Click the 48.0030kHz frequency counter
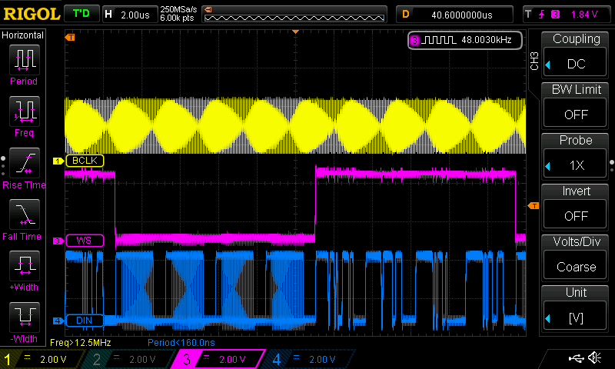 465,40
